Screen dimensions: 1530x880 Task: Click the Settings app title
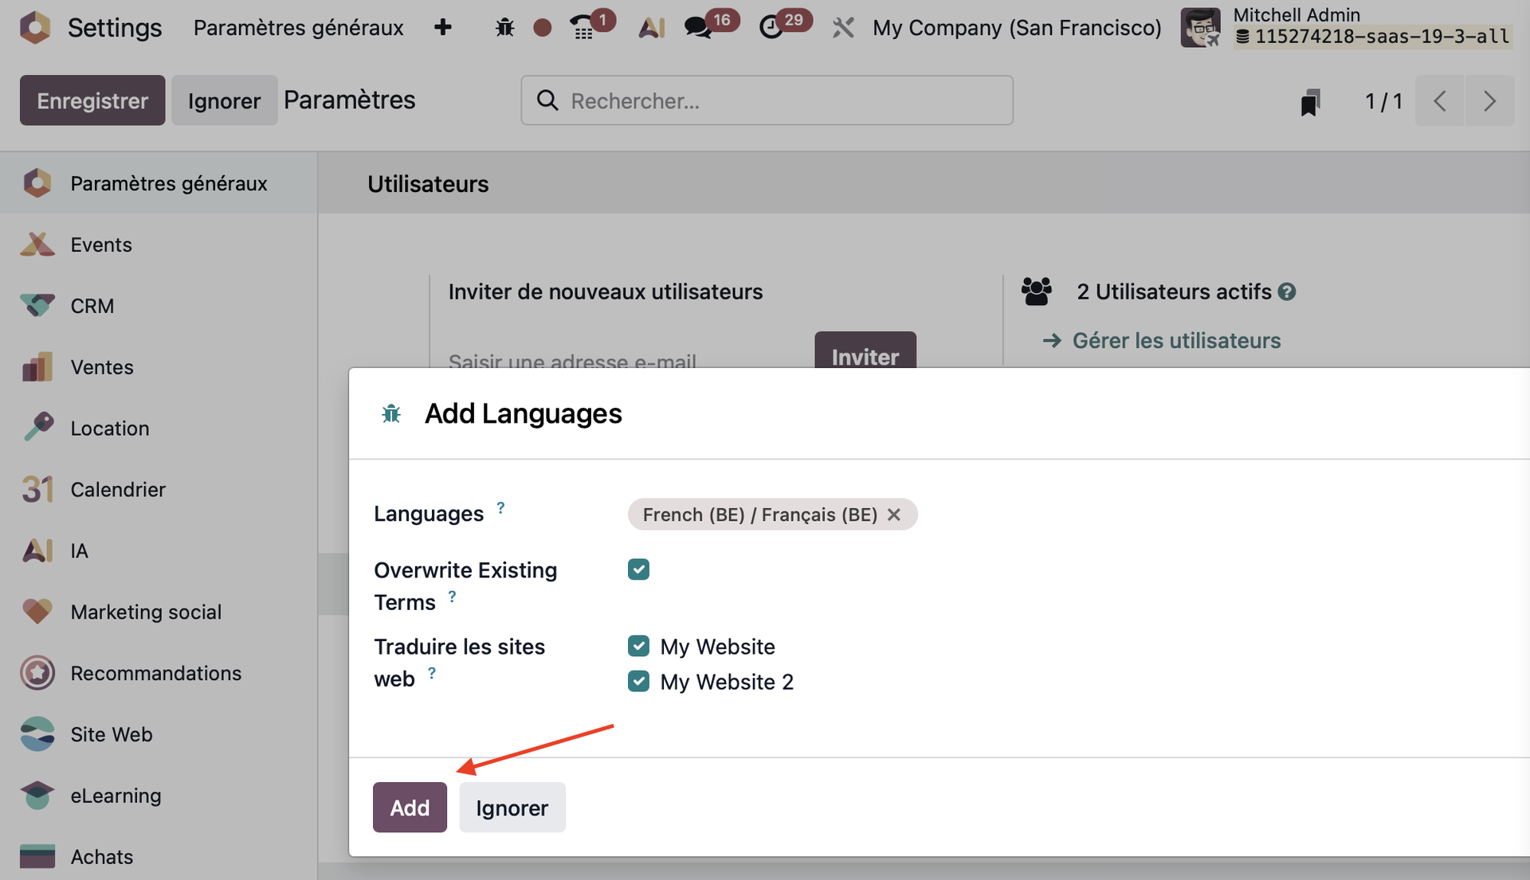coord(115,28)
